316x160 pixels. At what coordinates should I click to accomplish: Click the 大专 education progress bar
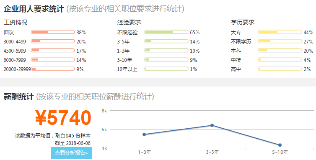coord(280,32)
